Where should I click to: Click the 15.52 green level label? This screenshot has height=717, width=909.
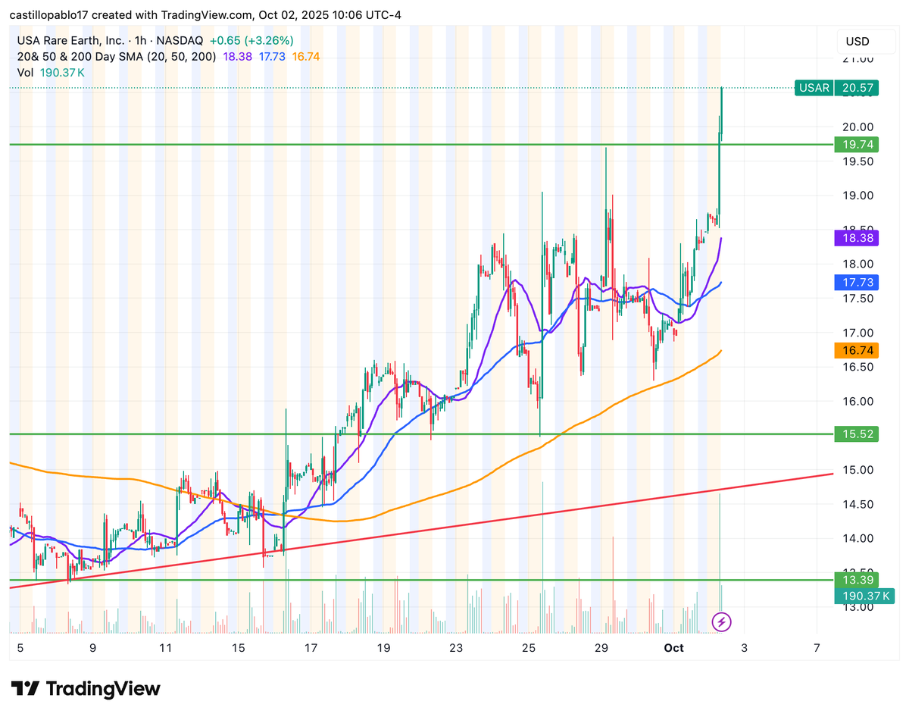pyautogui.click(x=857, y=434)
